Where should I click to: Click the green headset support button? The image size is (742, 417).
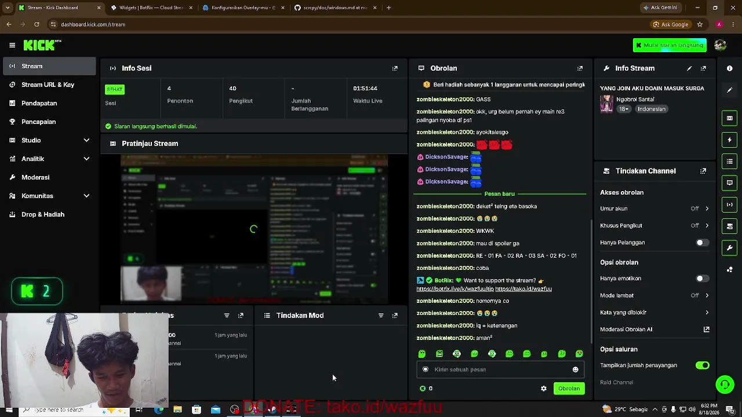(x=725, y=384)
